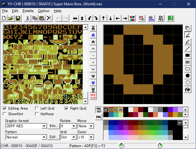Select the digit 0 tile in the tile bank
This screenshot has width=196, height=149.
[x=6, y=27]
